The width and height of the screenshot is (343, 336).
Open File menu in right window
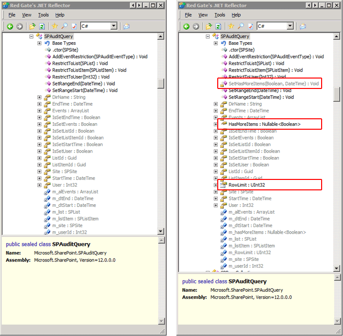click(188, 15)
